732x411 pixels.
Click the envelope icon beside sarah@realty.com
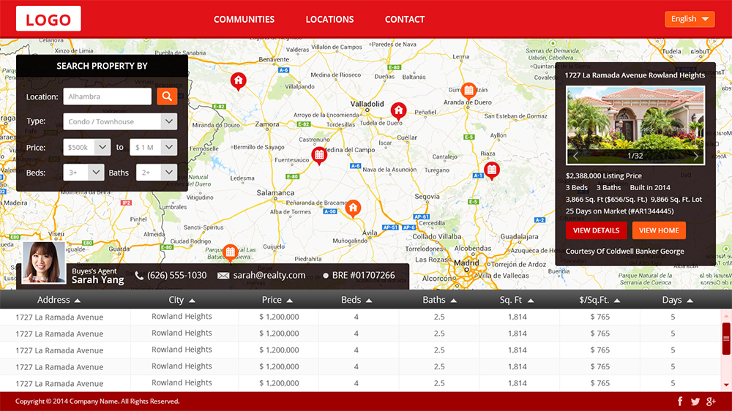tap(223, 276)
